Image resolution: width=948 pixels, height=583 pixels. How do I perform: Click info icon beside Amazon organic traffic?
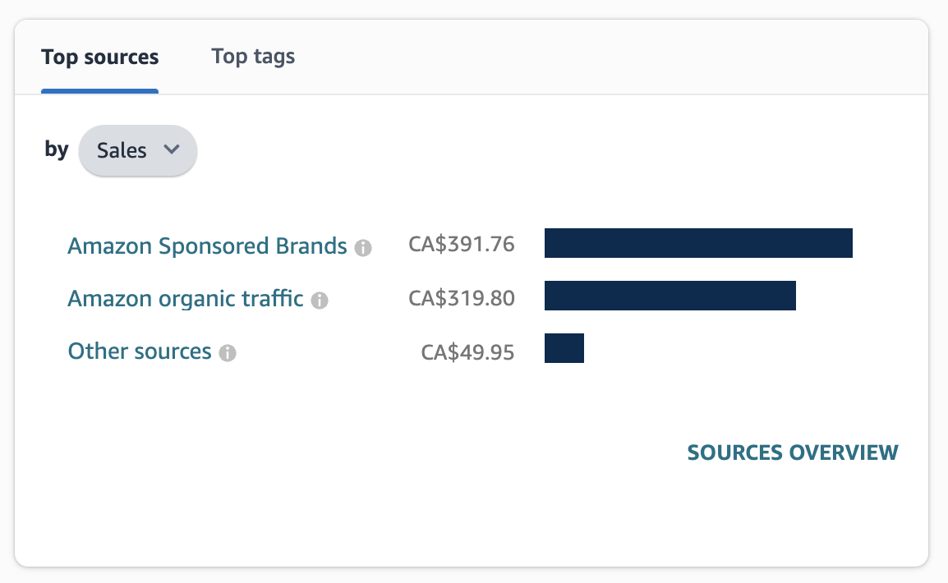tap(320, 301)
